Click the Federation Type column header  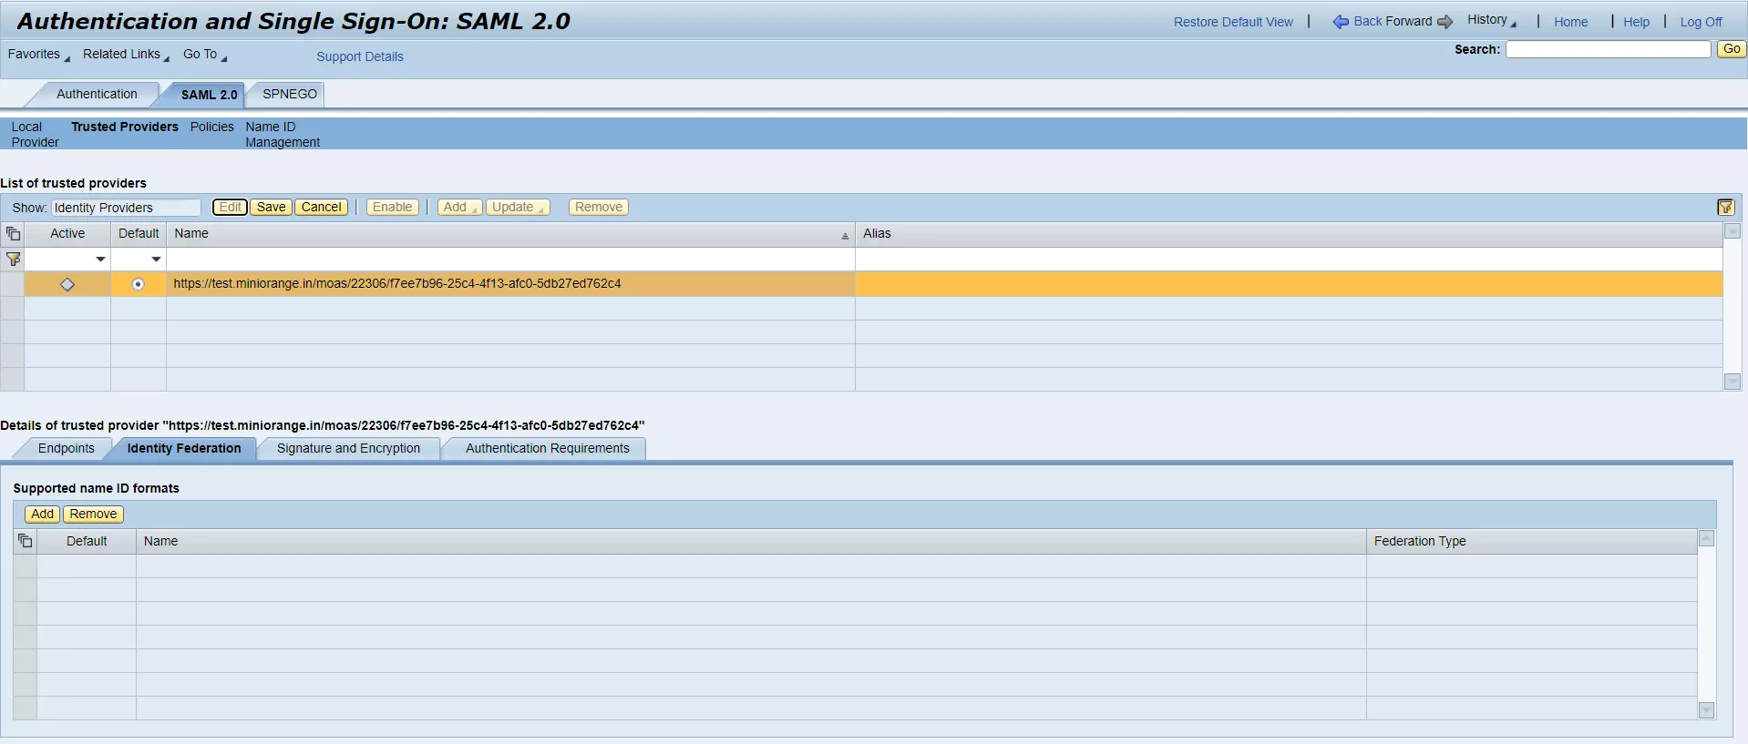point(1531,541)
